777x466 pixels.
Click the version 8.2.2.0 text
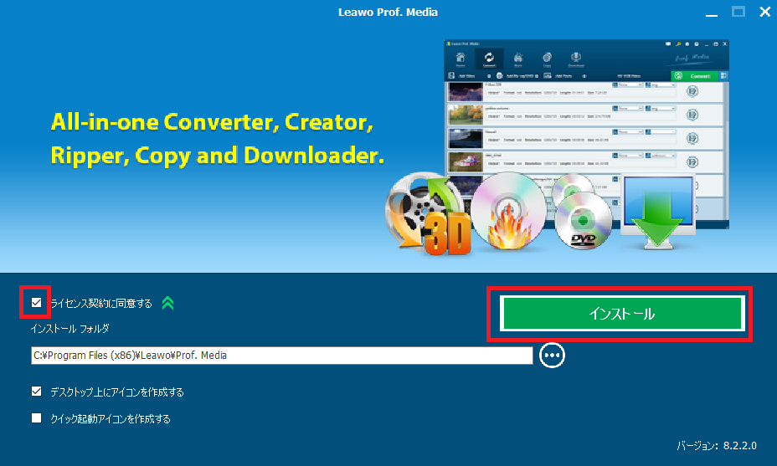[717, 446]
